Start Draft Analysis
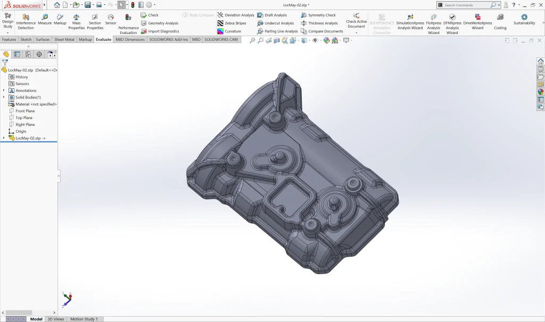Image resolution: width=545 pixels, height=322 pixels. pos(272,15)
